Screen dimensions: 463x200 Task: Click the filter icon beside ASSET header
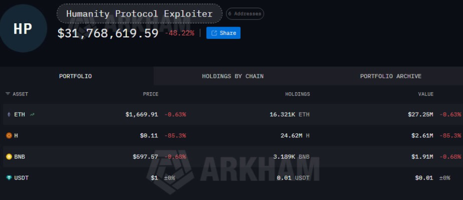pos(8,94)
